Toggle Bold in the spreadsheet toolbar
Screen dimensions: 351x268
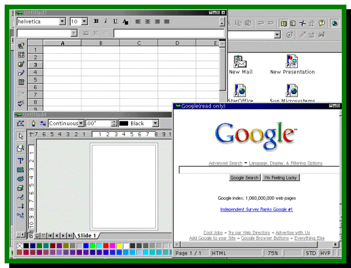pos(96,21)
